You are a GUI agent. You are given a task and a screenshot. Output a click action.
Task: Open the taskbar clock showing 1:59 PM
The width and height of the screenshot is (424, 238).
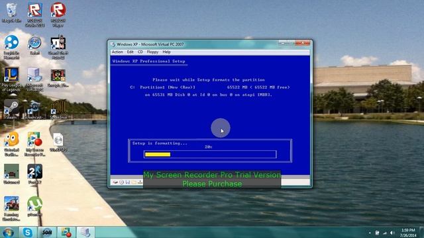(x=408, y=233)
